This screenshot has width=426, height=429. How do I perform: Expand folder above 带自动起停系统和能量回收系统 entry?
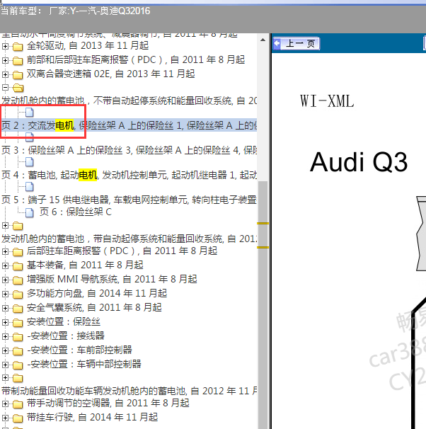click(x=5, y=225)
